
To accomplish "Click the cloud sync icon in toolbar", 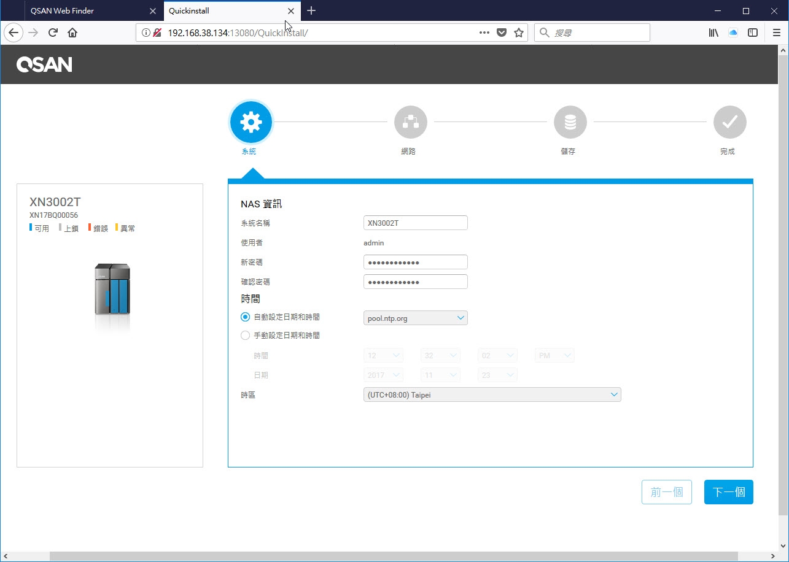I will tap(733, 33).
